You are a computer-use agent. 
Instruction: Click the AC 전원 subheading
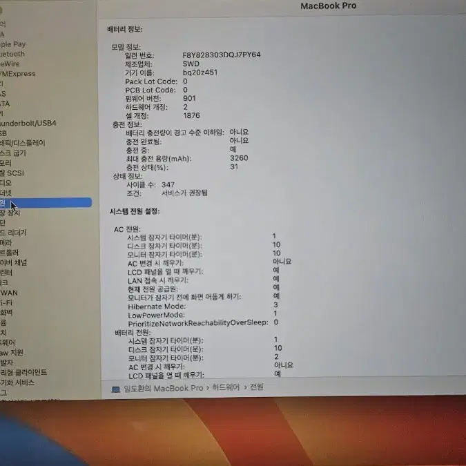pos(127,229)
